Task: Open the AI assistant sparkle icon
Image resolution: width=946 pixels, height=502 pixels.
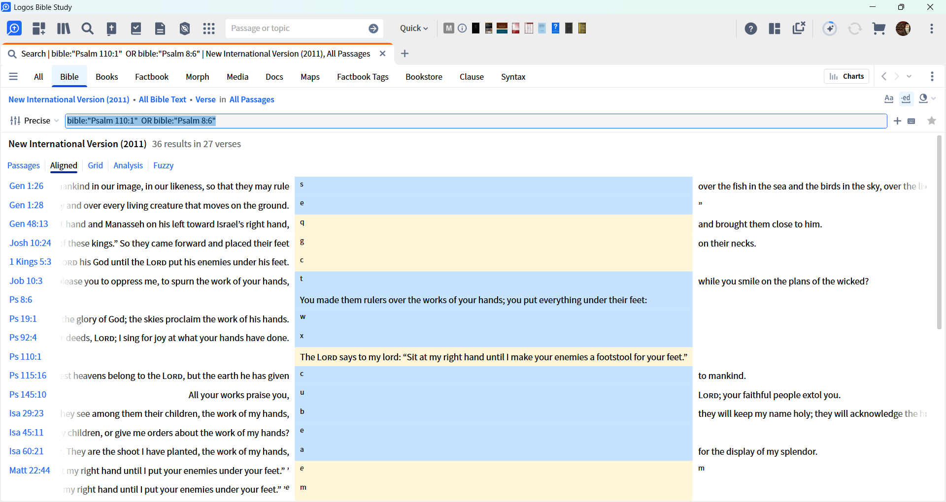Action: point(830,29)
